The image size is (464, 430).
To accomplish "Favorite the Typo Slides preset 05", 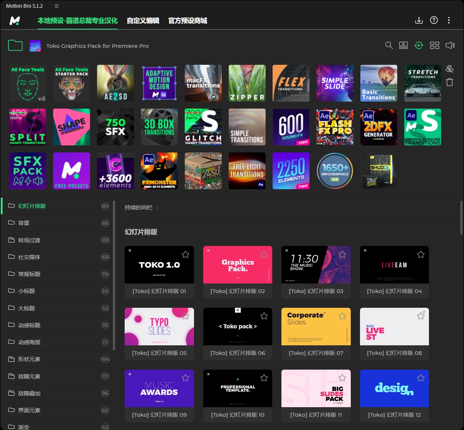I will click(x=186, y=316).
